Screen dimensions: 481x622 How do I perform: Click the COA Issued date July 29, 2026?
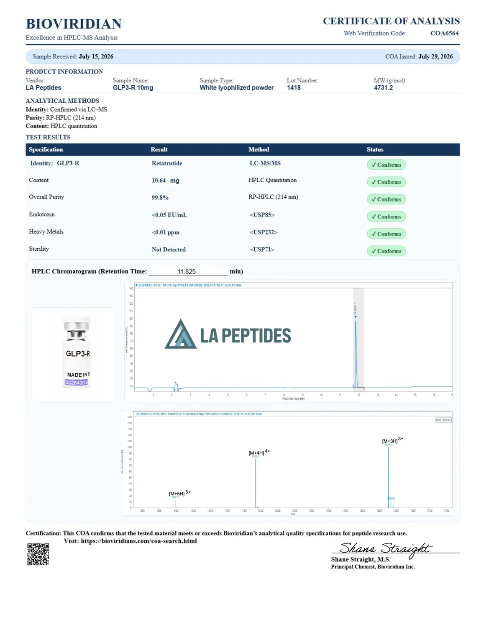coord(435,56)
